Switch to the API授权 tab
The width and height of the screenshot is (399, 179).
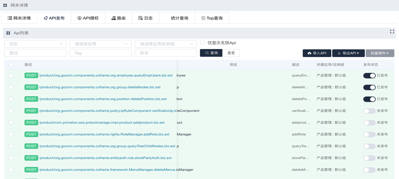click(88, 18)
